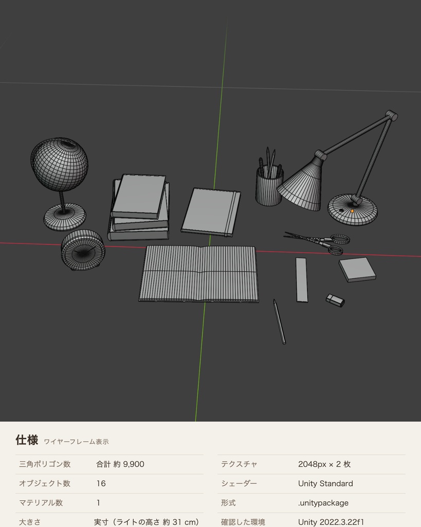This screenshot has width=421, height=527.
Task: Click the value '.unitypackage'
Action: tap(323, 503)
